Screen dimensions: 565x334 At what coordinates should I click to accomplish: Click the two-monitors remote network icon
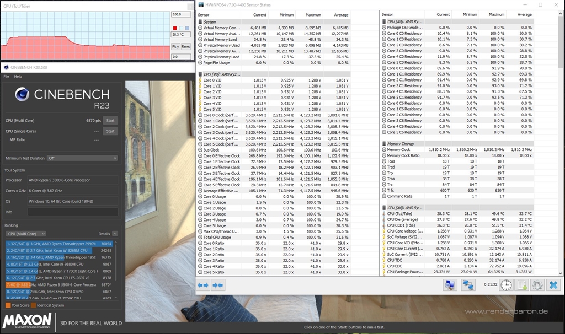click(x=468, y=285)
